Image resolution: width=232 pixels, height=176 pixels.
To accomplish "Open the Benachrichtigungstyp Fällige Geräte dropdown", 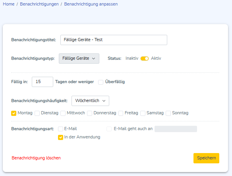I will [79, 59].
